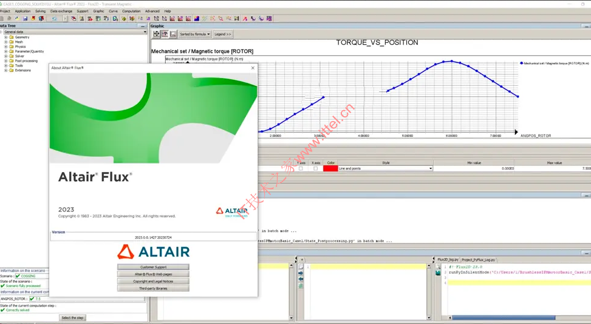This screenshot has width=591, height=324.
Task: Click the Select the step button
Action: point(72,317)
